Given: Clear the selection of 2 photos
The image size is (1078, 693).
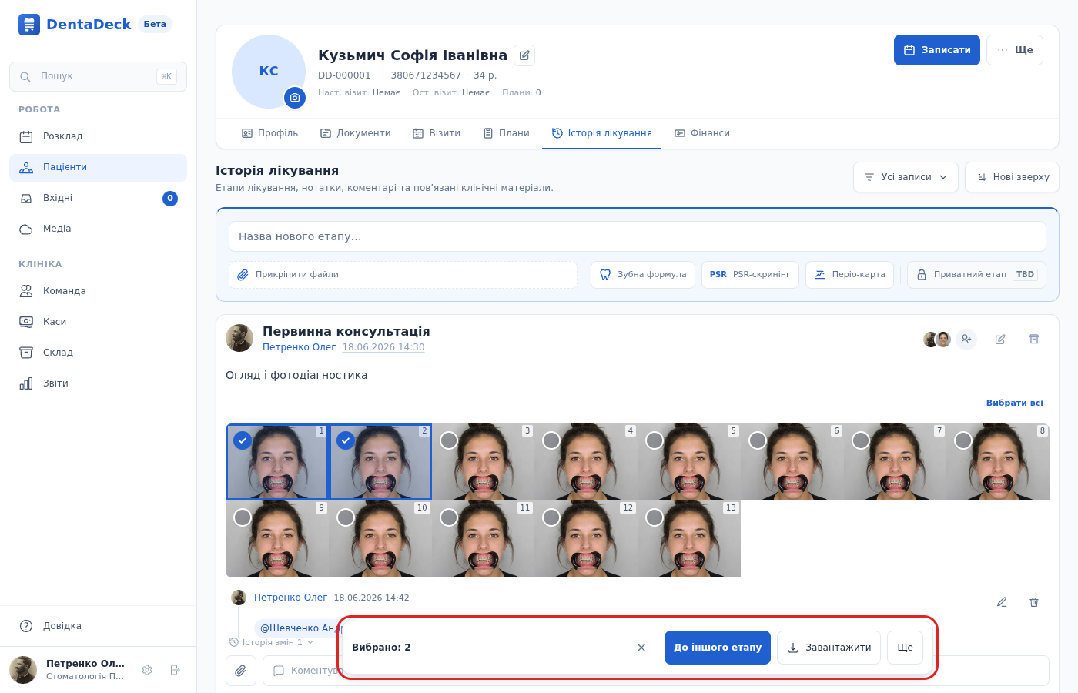Looking at the screenshot, I should coord(641,648).
